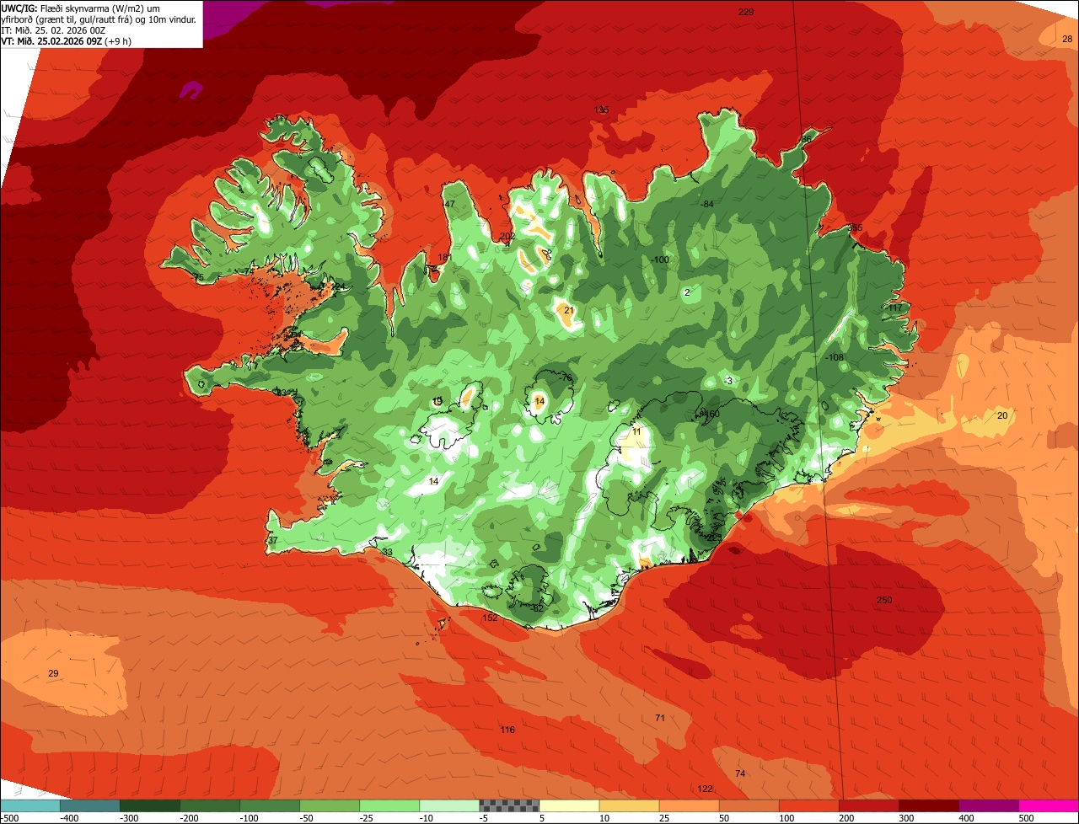
Task: Select the map value -108
Action: [x=835, y=357]
